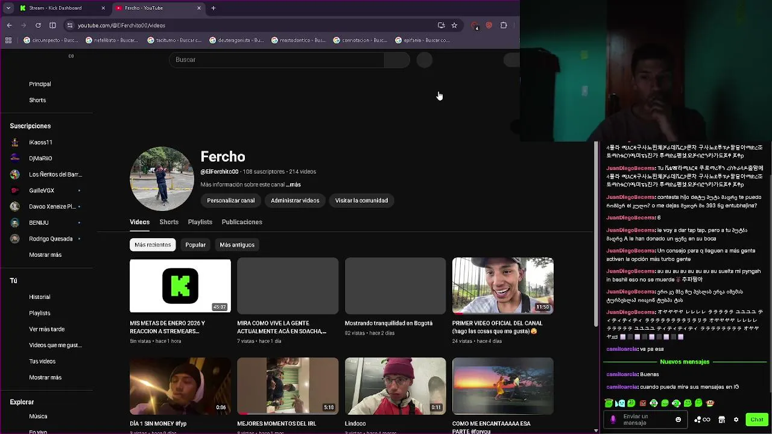
Task: Click Visitar la comunidad button
Action: point(361,200)
